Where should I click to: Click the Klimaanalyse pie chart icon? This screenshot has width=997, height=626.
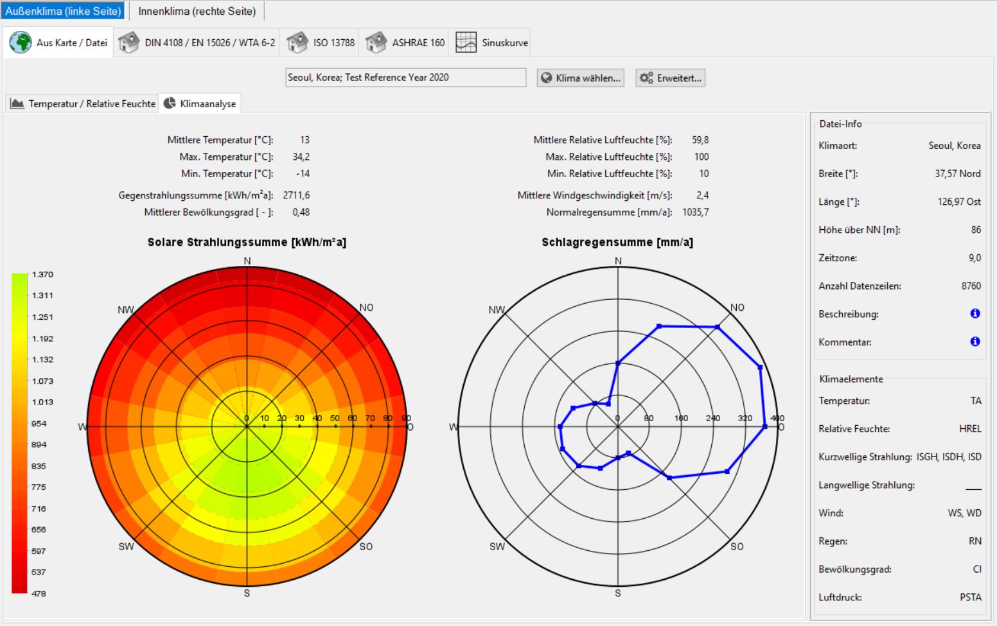pos(170,103)
